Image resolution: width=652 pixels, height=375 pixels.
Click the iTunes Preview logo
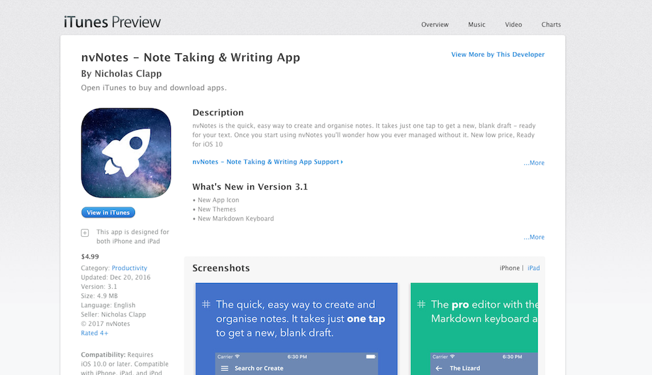click(112, 22)
